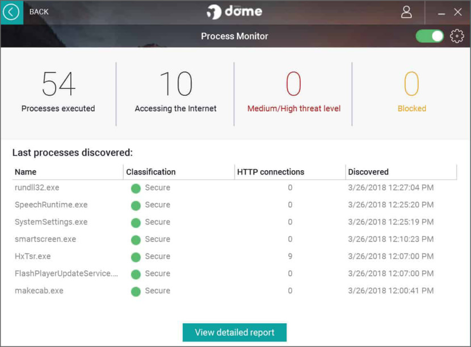Click the BACK label text

39,12
